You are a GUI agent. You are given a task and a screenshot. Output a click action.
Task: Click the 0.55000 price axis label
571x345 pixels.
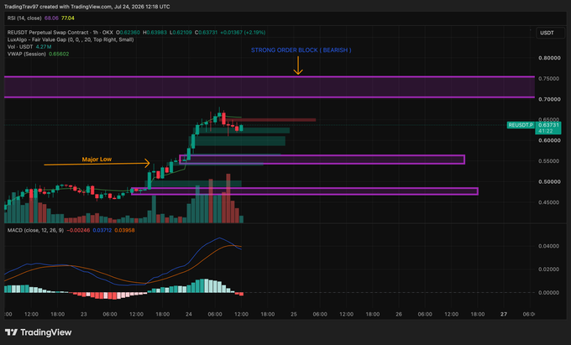(549, 161)
